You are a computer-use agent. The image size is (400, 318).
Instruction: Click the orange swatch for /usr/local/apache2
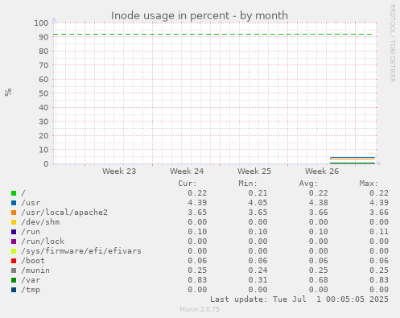point(14,213)
